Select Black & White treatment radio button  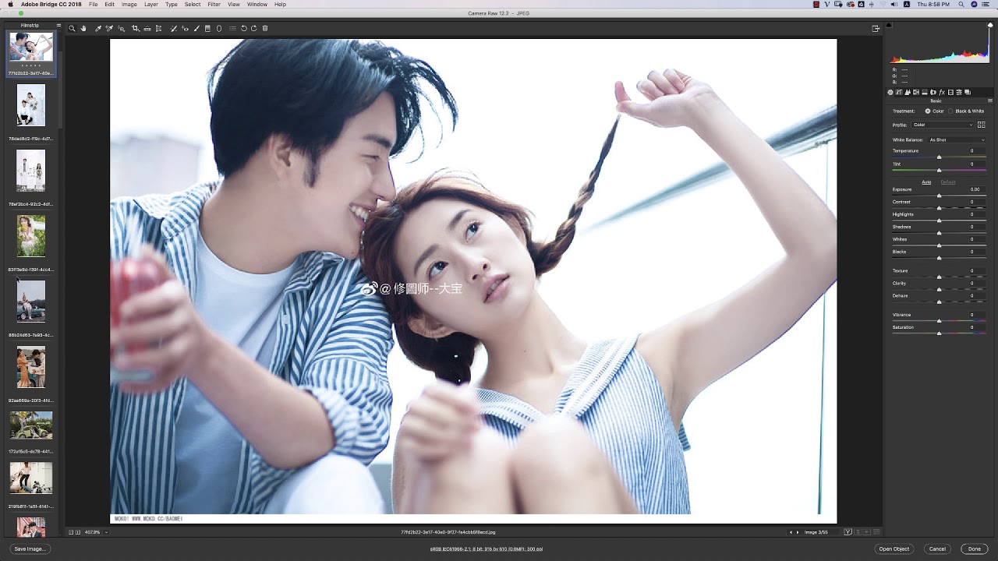click(950, 111)
